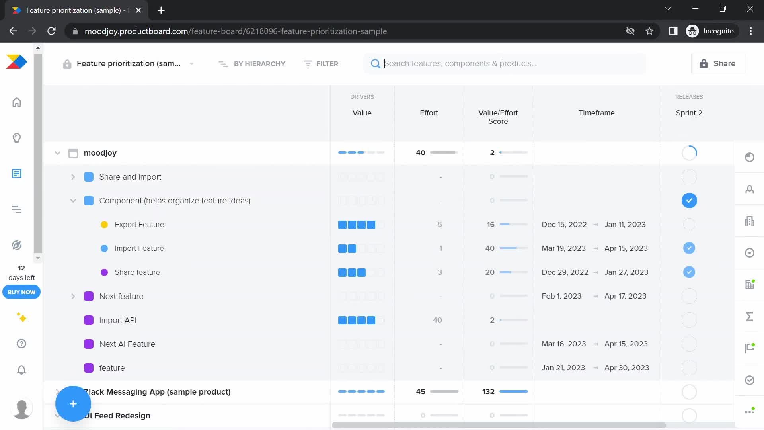Image resolution: width=764 pixels, height=430 pixels.
Task: Open the owner person panel icon
Action: (750, 189)
